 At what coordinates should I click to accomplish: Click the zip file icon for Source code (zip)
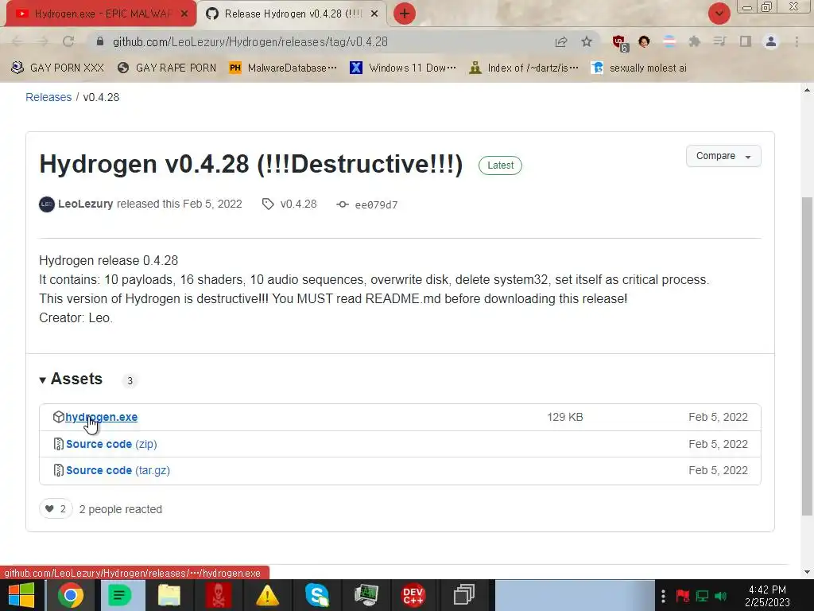[59, 444]
